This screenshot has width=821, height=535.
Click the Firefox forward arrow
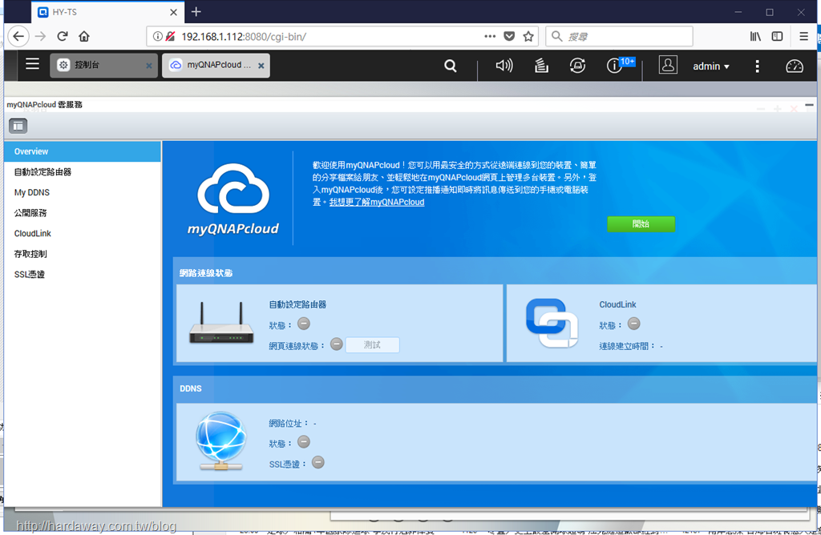tap(40, 36)
